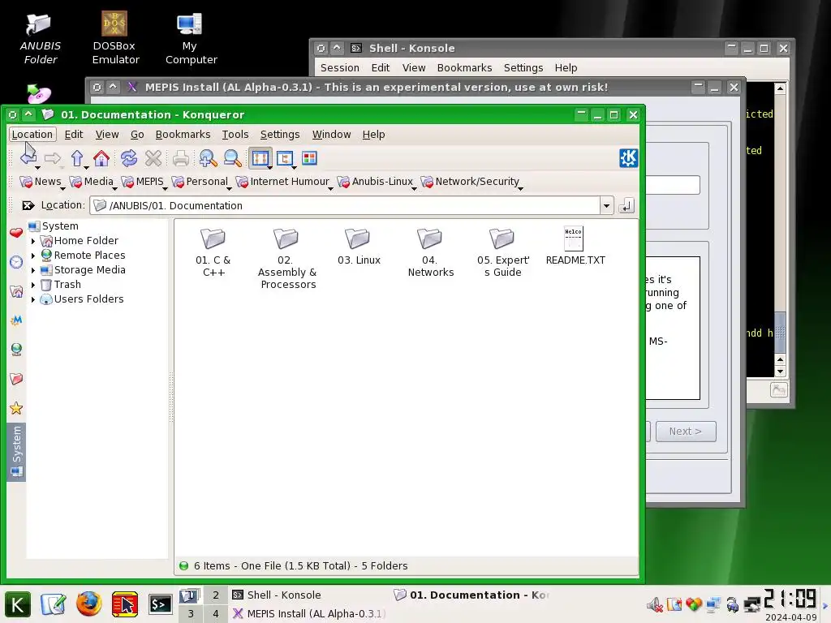Open the 01. C & C++ folder
Screen dimensions: 831x623
(213, 251)
